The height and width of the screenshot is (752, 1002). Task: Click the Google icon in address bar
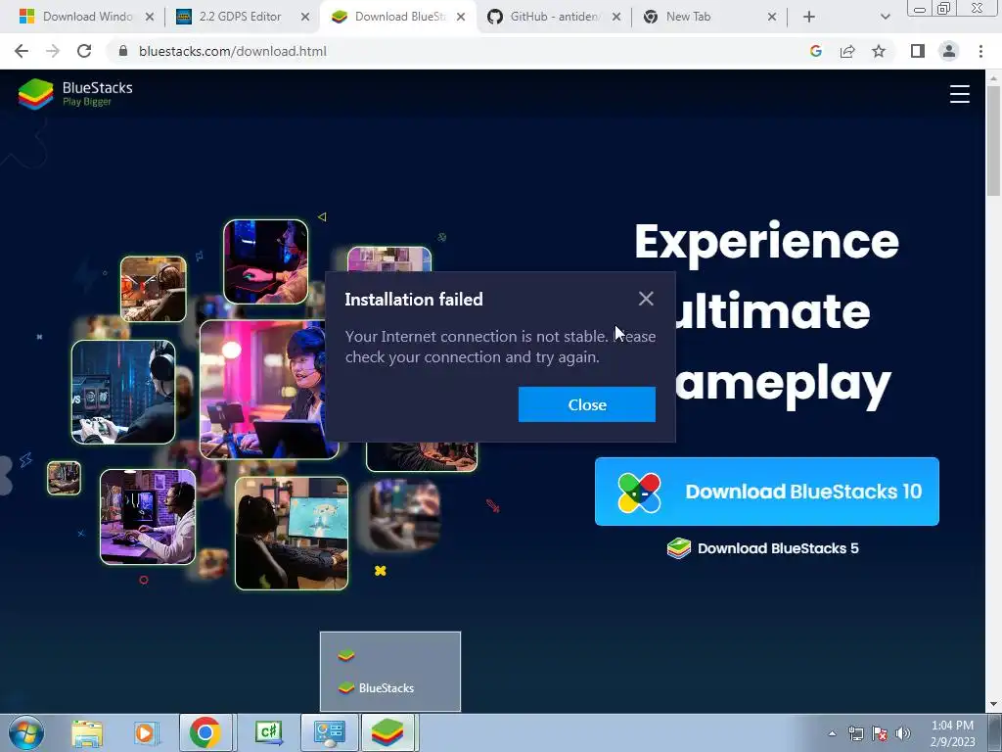815,51
